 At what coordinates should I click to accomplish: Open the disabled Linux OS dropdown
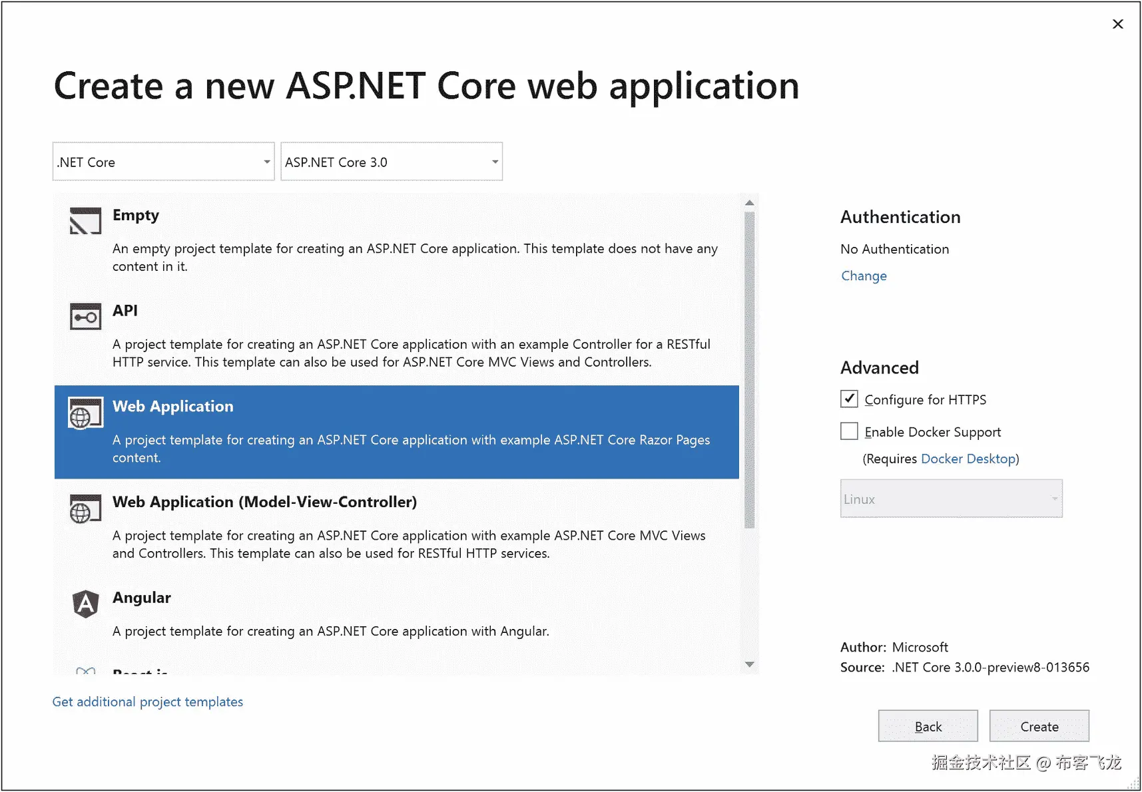tap(951, 499)
